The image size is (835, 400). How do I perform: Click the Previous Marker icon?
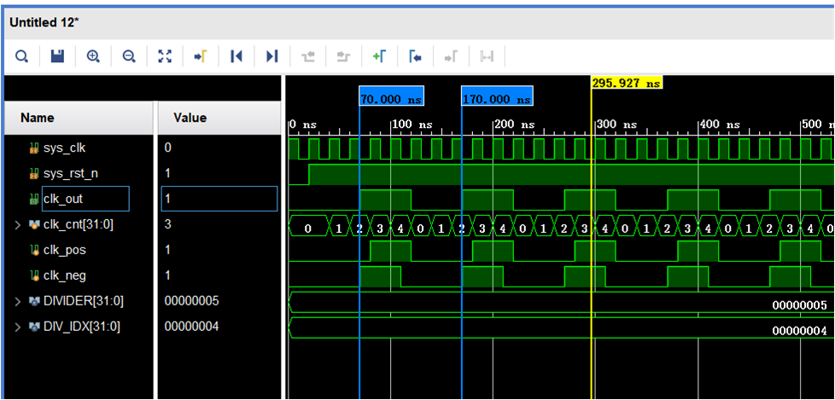[415, 56]
